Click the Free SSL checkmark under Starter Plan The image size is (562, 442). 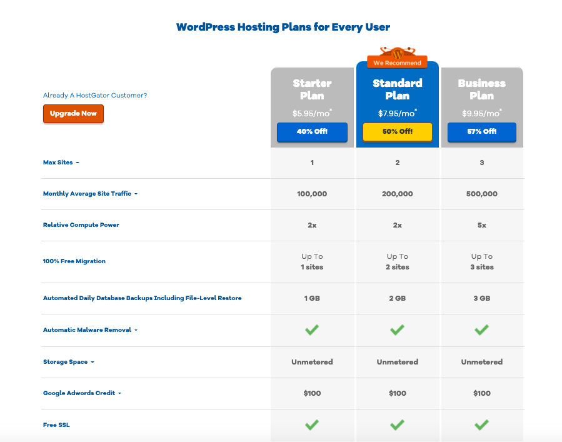point(312,424)
